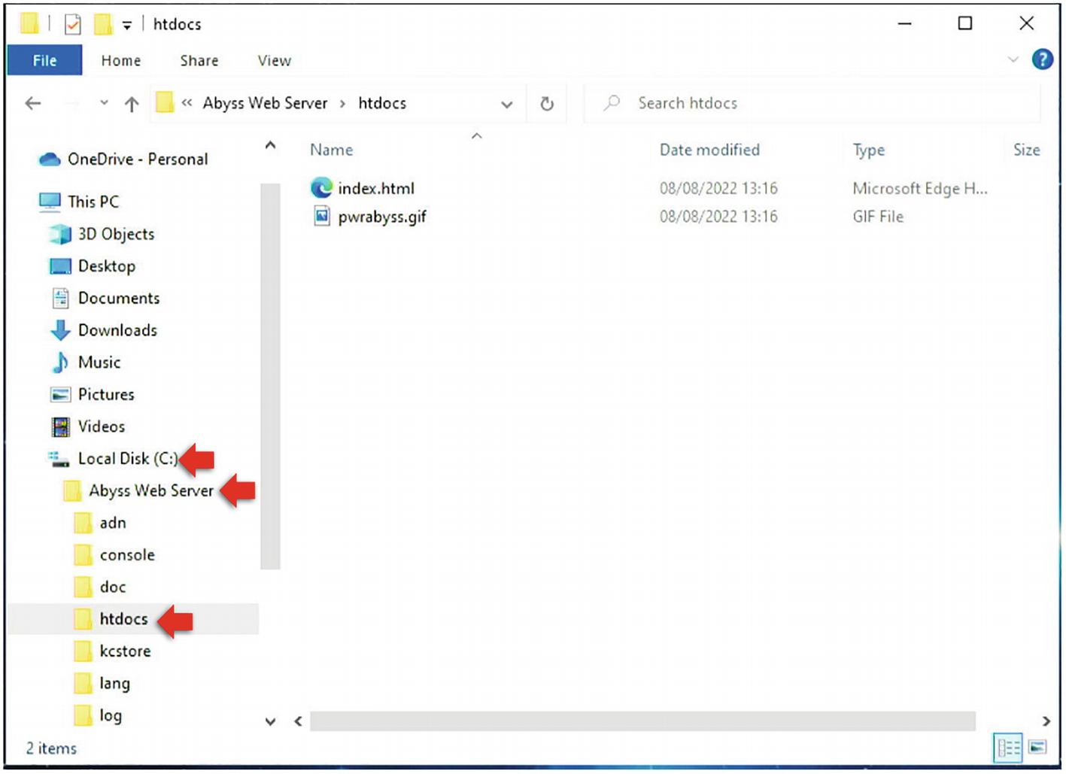Refresh the htdocs folder listing
Screen dimensions: 1066x774
pos(547,104)
